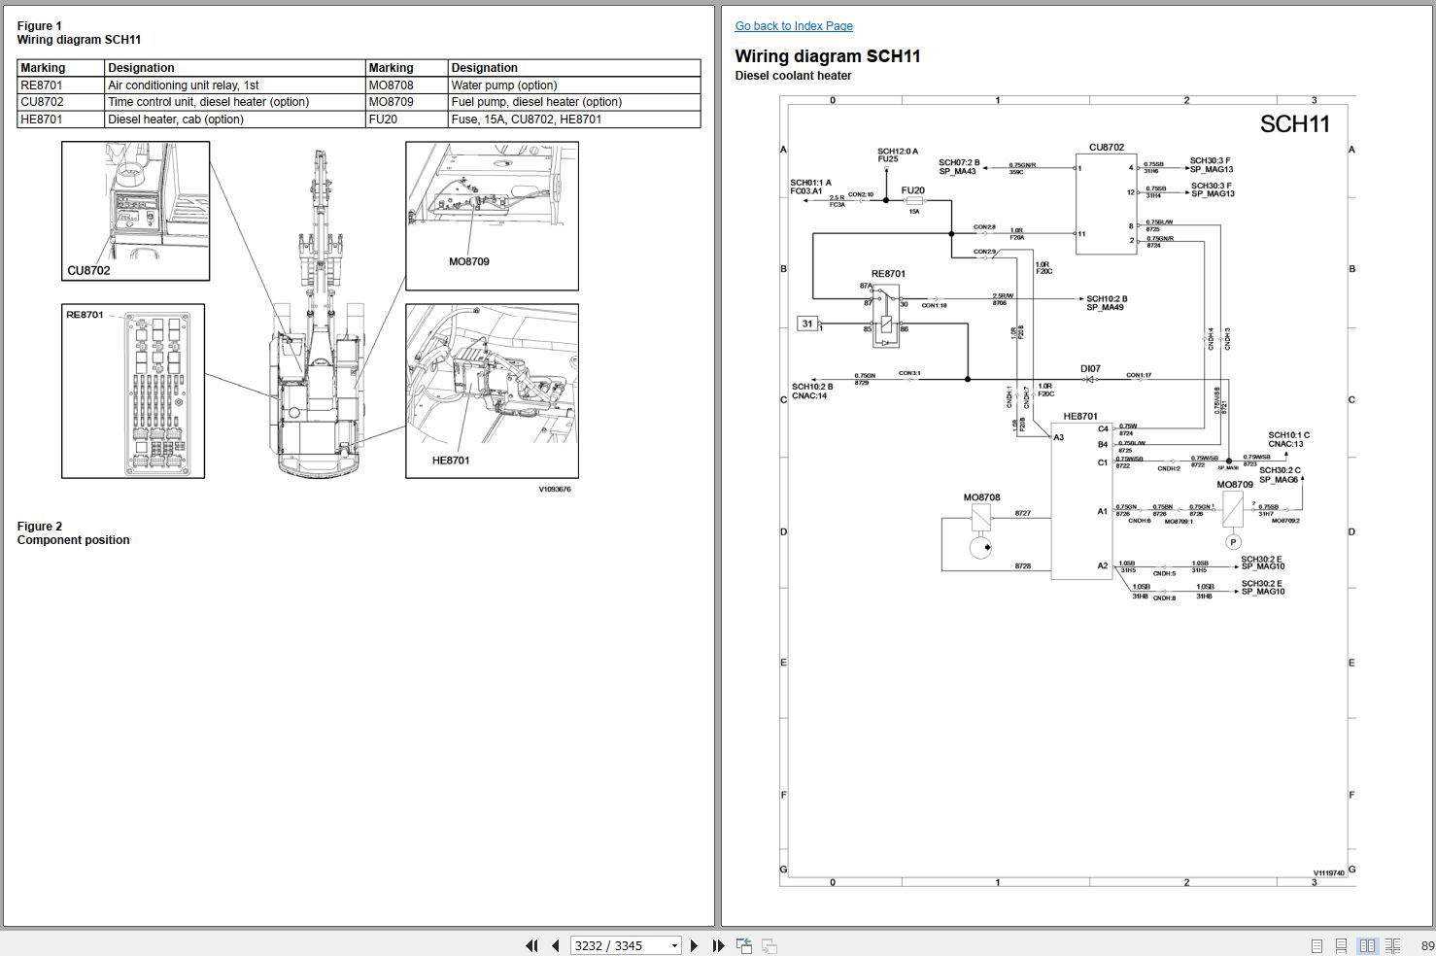Jump to the first page
Image resolution: width=1436 pixels, height=956 pixels.
531,945
